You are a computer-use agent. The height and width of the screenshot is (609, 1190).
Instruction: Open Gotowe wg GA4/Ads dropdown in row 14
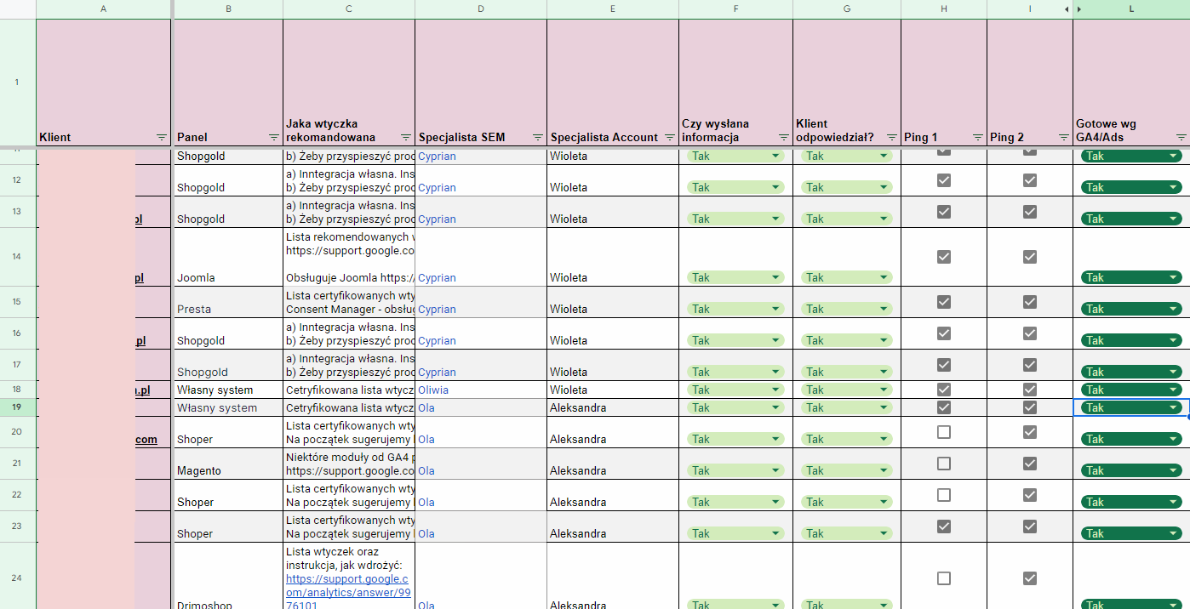[1131, 277]
